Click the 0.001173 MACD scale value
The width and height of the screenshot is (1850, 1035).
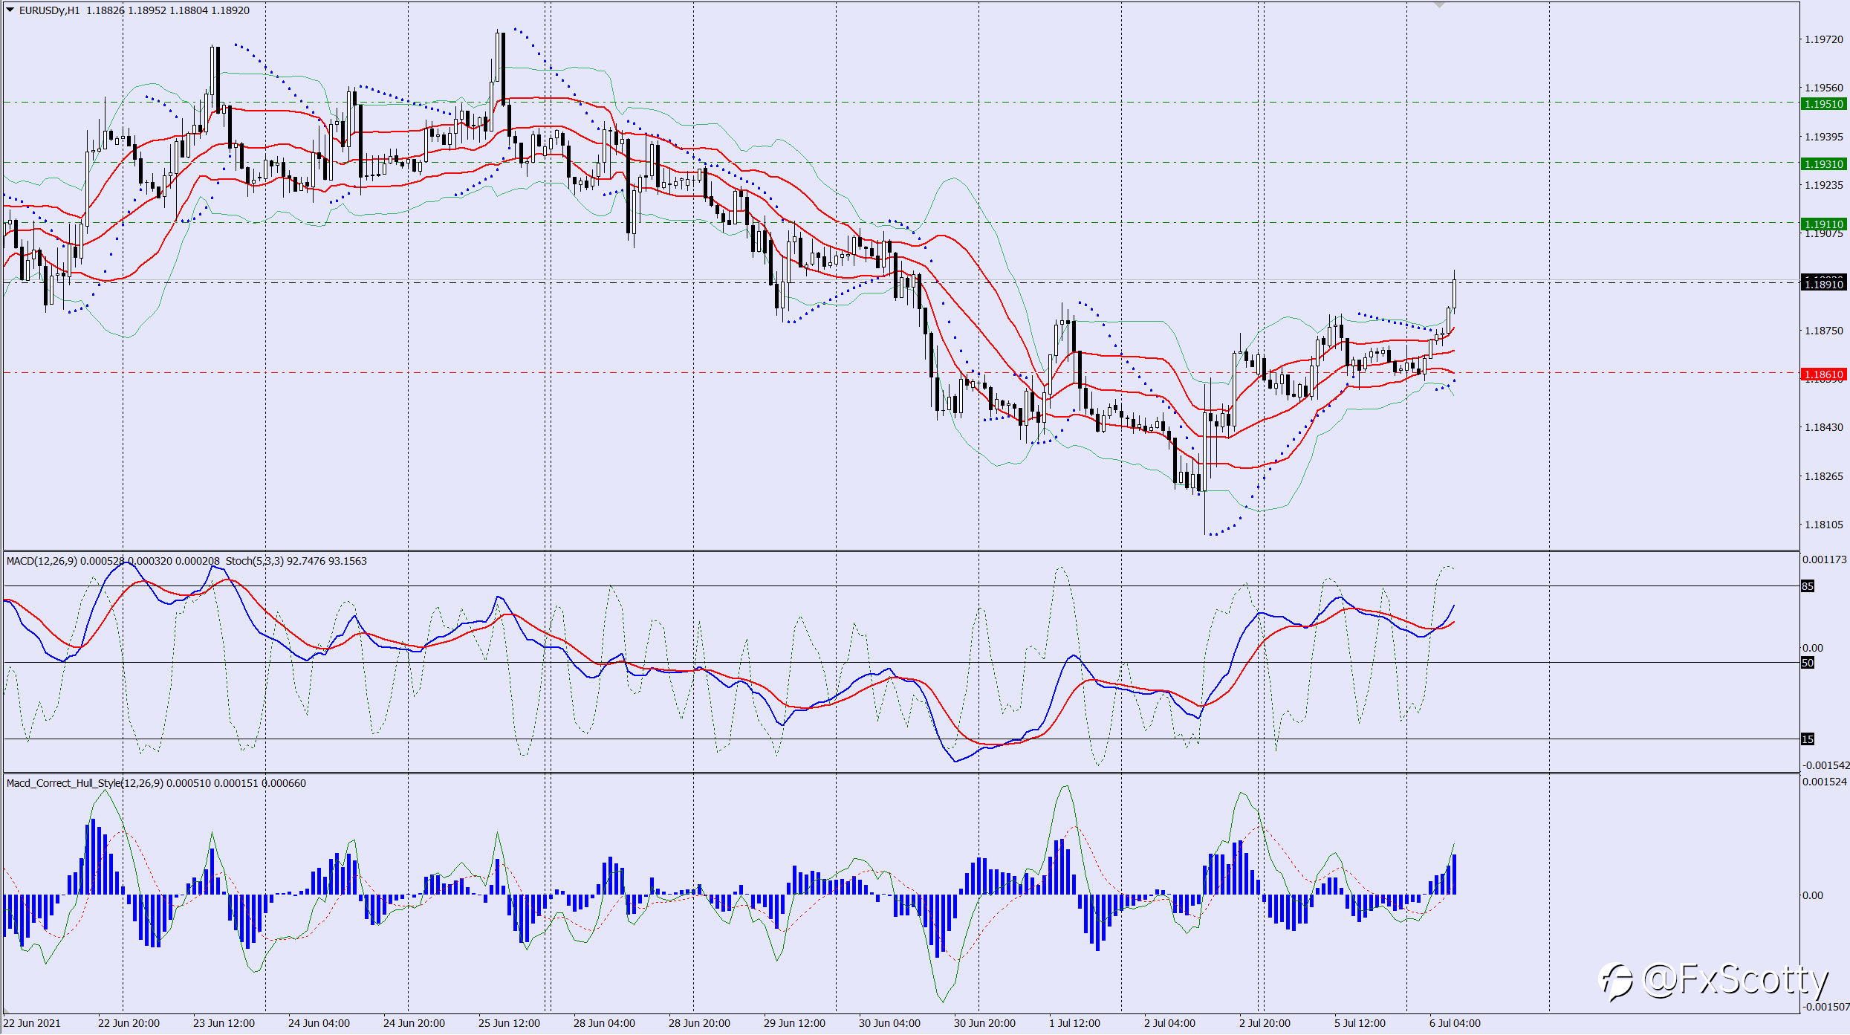1825,559
